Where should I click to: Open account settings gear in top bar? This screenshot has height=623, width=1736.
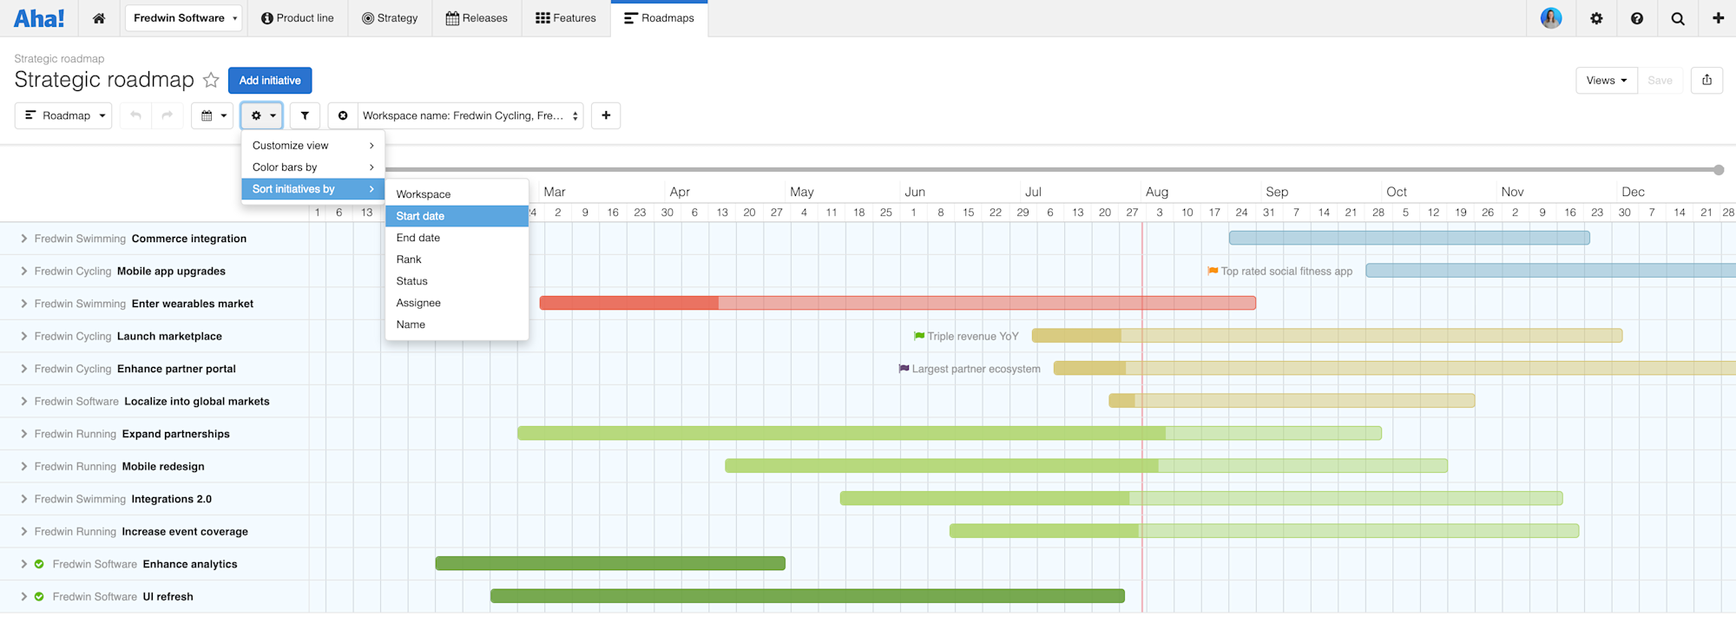click(x=1596, y=18)
